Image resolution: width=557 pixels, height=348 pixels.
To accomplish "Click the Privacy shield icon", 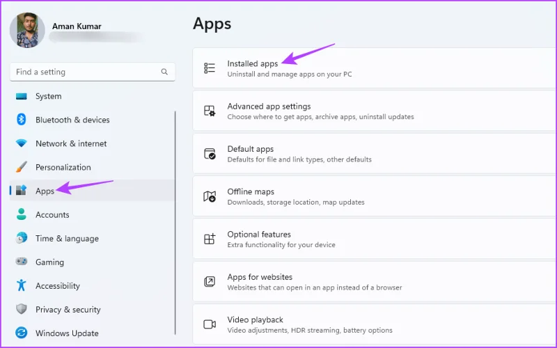I will click(x=22, y=309).
